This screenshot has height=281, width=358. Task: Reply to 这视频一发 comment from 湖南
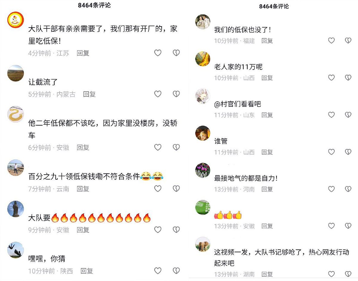click(x=267, y=274)
